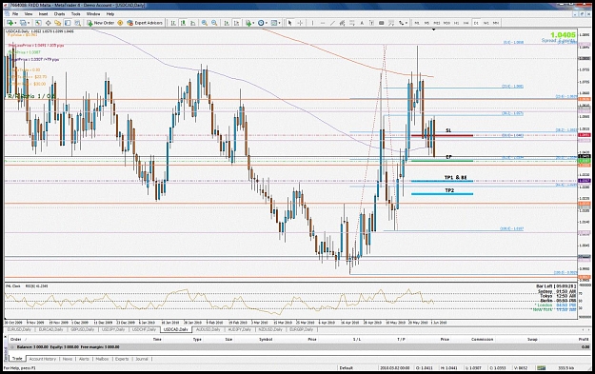
Task: Switch to EURCAD,Daily chart tab
Action: pyautogui.click(x=50, y=329)
